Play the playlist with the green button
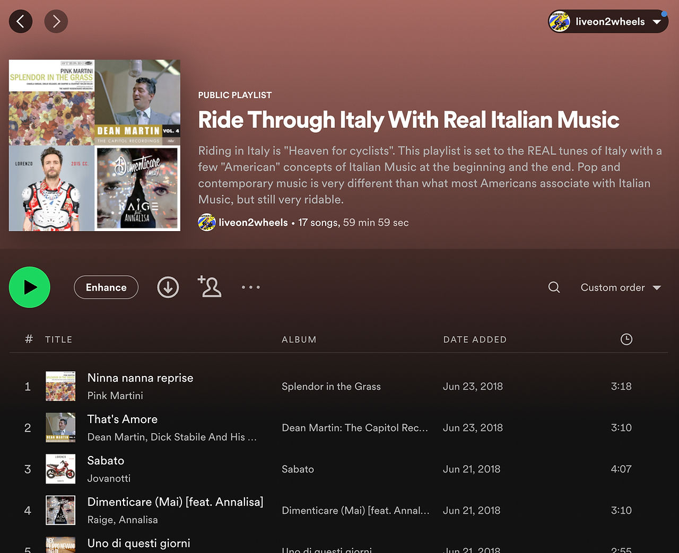 [30, 287]
